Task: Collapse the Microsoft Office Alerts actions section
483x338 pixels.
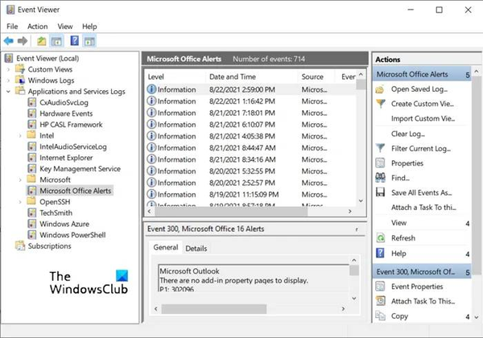Action: [468, 75]
